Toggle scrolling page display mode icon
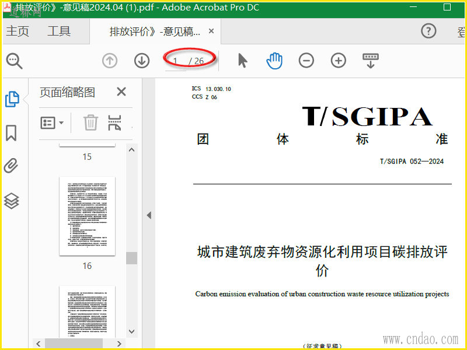This screenshot has width=467, height=350. tap(371, 61)
